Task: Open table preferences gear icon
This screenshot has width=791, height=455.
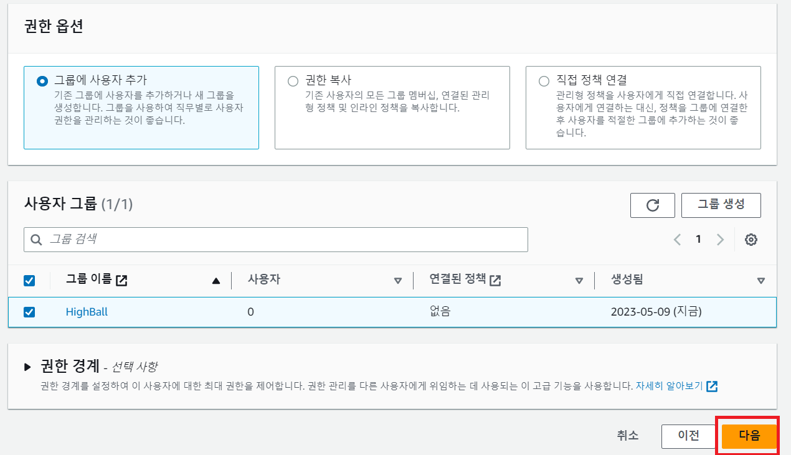Action: [751, 240]
